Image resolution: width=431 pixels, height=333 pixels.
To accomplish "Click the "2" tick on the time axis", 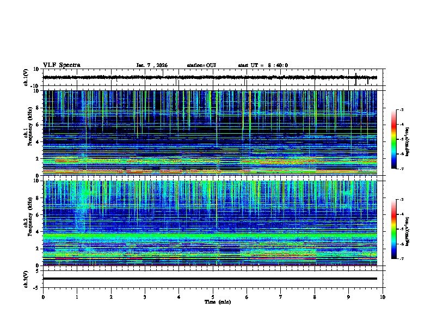I will point(111,297).
